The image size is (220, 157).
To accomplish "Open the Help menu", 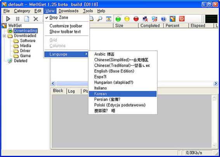I will click(x=101, y=11).
